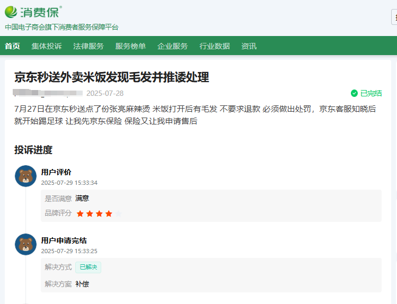397x304 pixels.
Task: Click the 用户评价 step title
Action: pos(56,172)
